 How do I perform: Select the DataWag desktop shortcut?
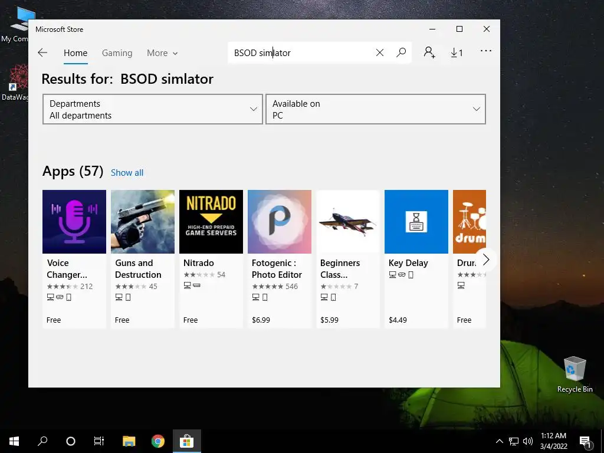15,83
